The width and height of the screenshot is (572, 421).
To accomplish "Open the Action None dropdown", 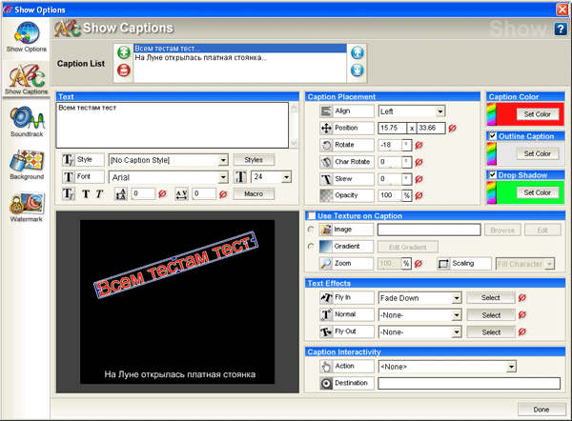I will click(511, 367).
